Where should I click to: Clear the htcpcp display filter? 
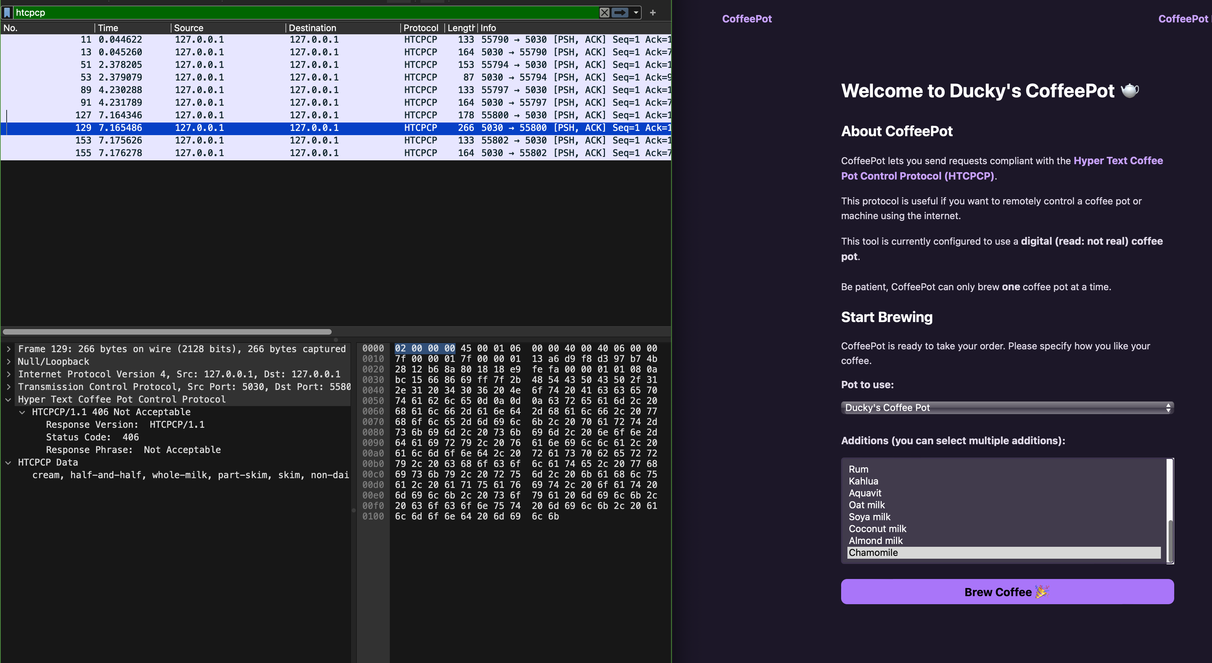(604, 13)
